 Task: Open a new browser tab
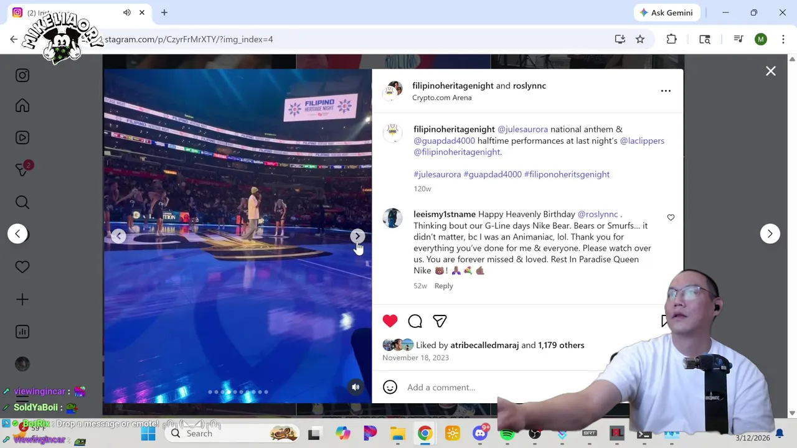164,12
